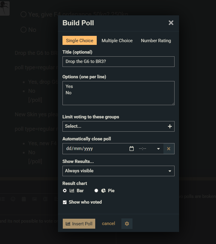This screenshot has width=216, height=244.
Task: Open the calendar date picker icon
Action: tap(131, 149)
